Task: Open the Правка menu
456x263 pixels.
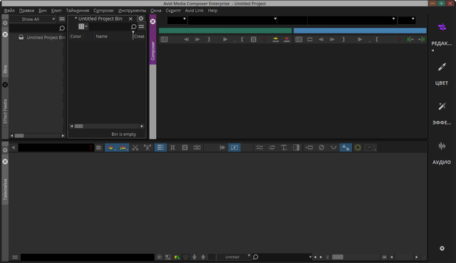Action: coord(26,11)
